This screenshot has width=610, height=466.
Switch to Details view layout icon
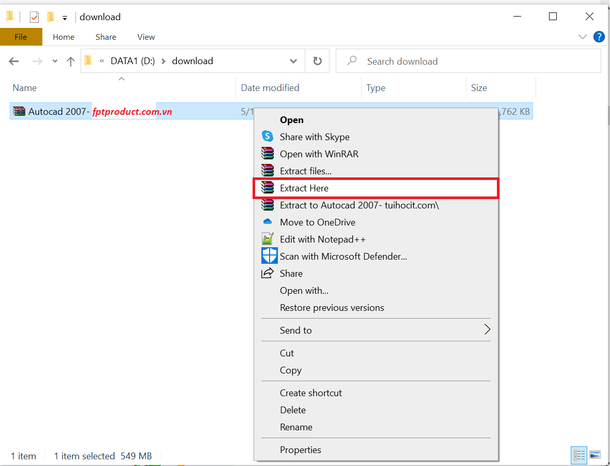[579, 455]
